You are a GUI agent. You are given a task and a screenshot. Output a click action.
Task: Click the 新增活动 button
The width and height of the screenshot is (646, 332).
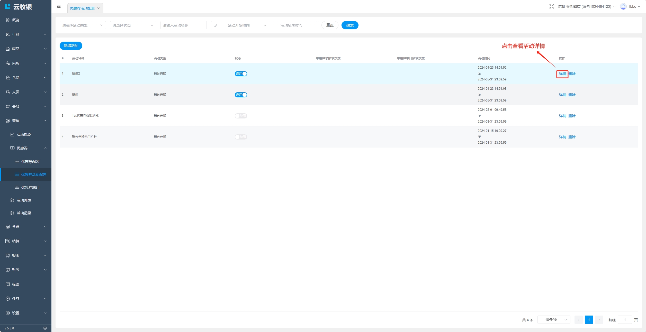[x=71, y=46]
